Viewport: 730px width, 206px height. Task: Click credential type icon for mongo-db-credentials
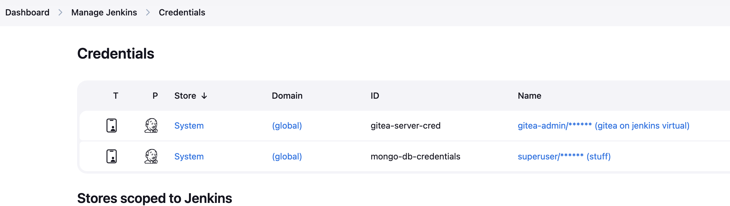(x=112, y=156)
